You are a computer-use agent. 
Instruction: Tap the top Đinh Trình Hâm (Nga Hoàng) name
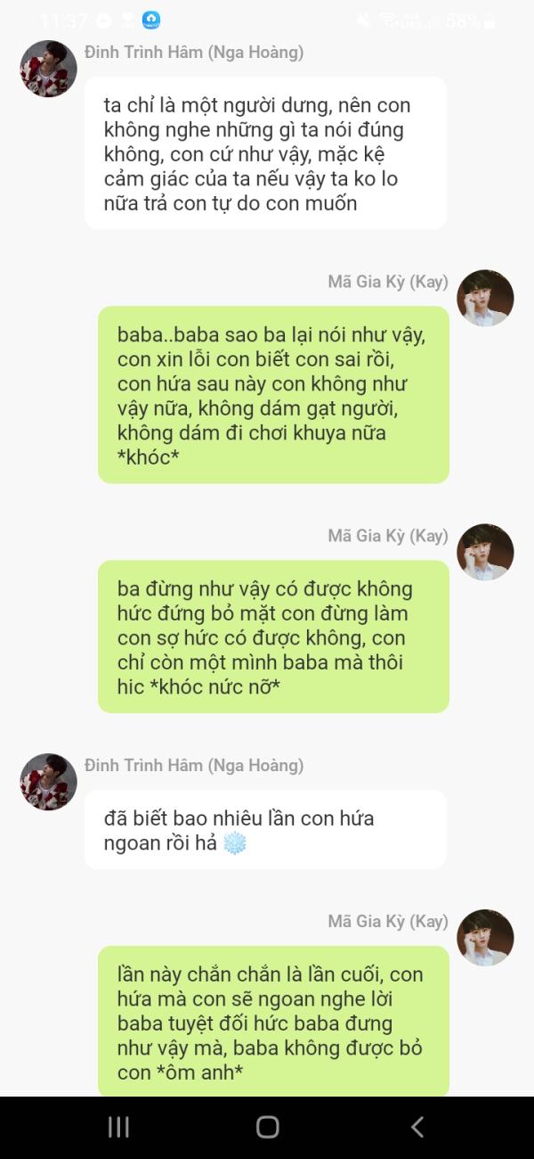(x=194, y=53)
